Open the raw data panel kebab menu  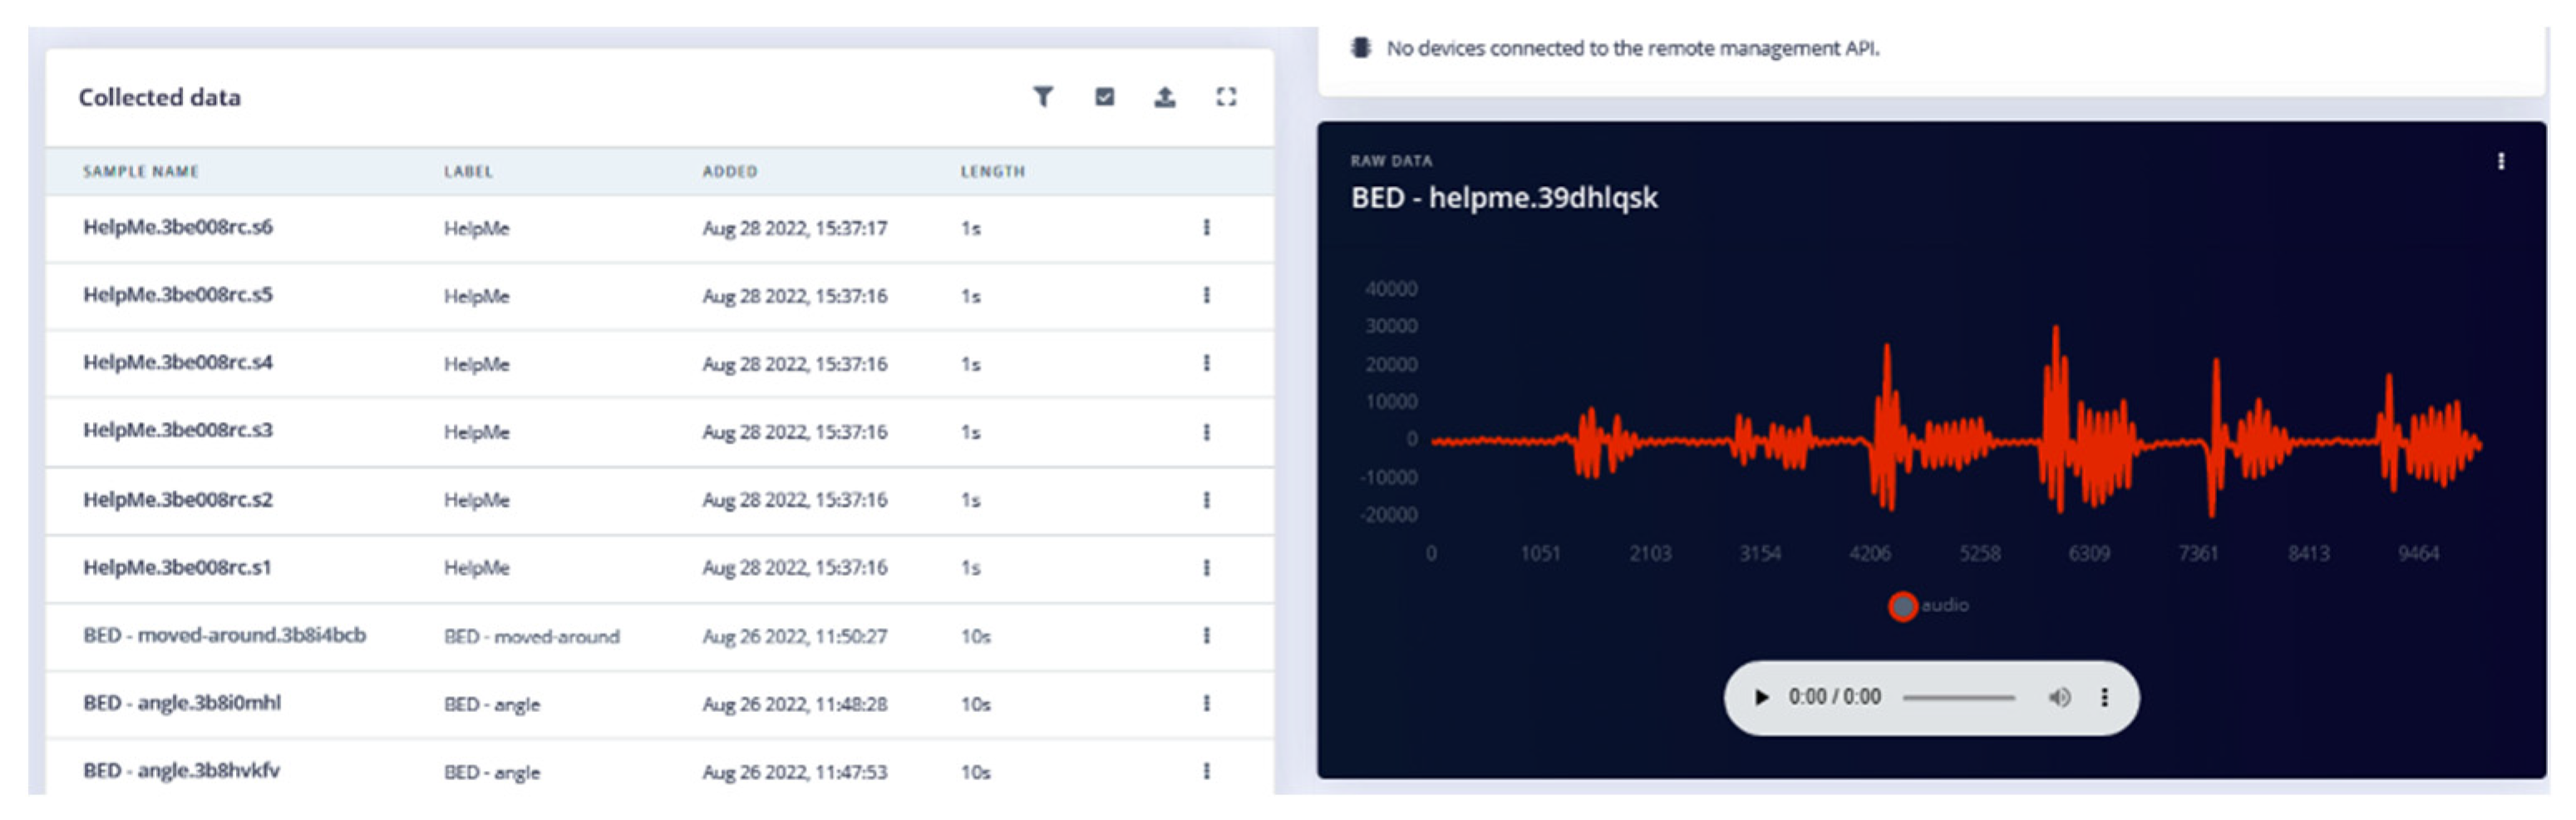(2501, 162)
